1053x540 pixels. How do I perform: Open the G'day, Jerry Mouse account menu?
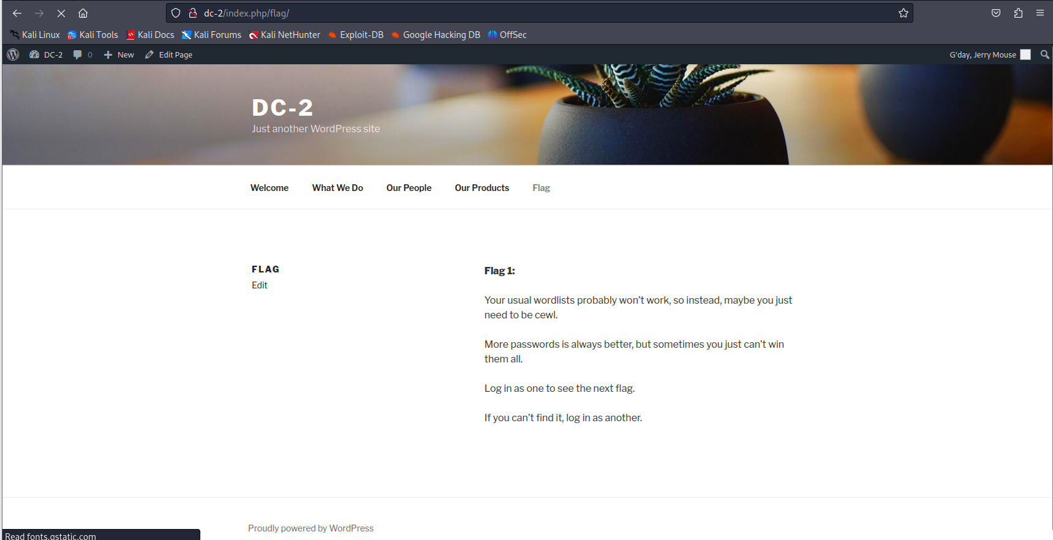pos(989,54)
